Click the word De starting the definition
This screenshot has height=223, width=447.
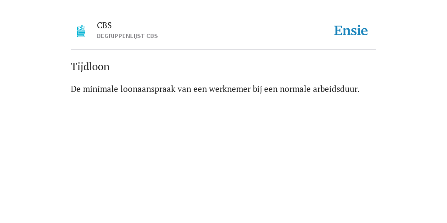pyautogui.click(x=76, y=89)
